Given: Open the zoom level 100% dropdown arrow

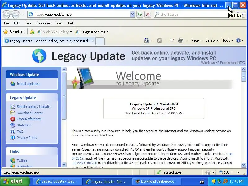Looking at the screenshot, I should point(238,172).
